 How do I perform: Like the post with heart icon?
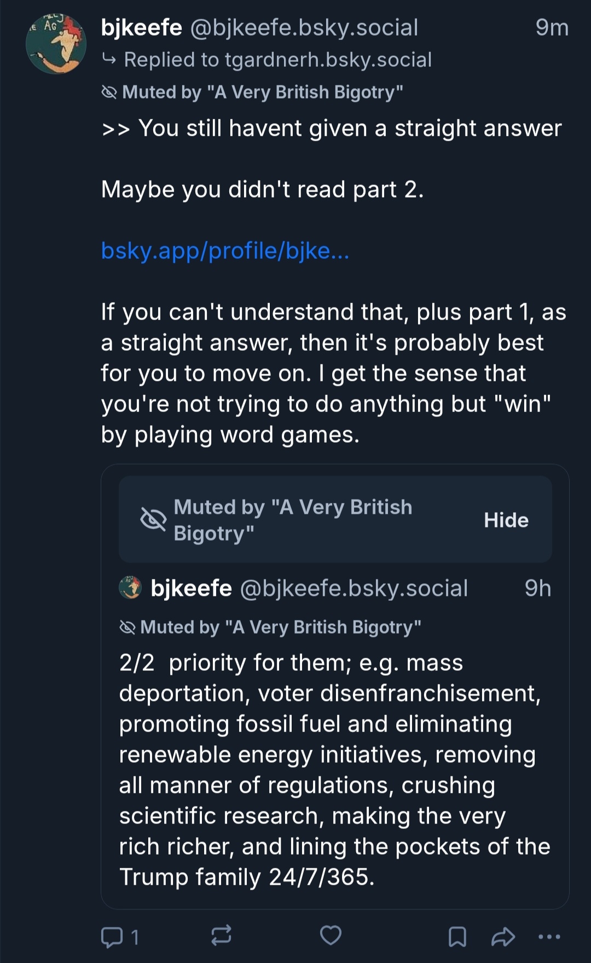point(331,936)
